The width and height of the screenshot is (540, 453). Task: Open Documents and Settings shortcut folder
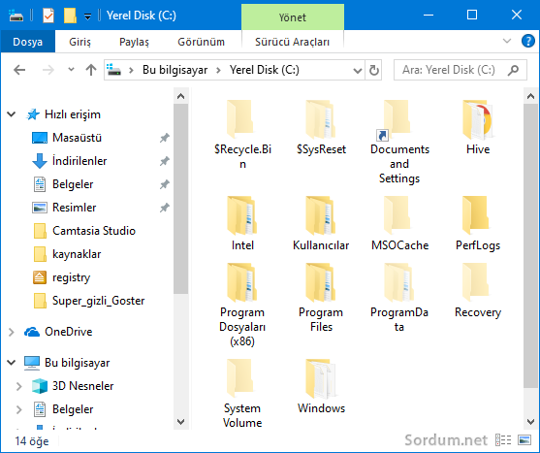point(399,142)
